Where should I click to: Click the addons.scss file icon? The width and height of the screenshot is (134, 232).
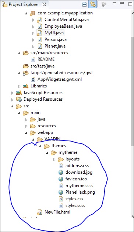pyautogui.click(x=61, y=166)
